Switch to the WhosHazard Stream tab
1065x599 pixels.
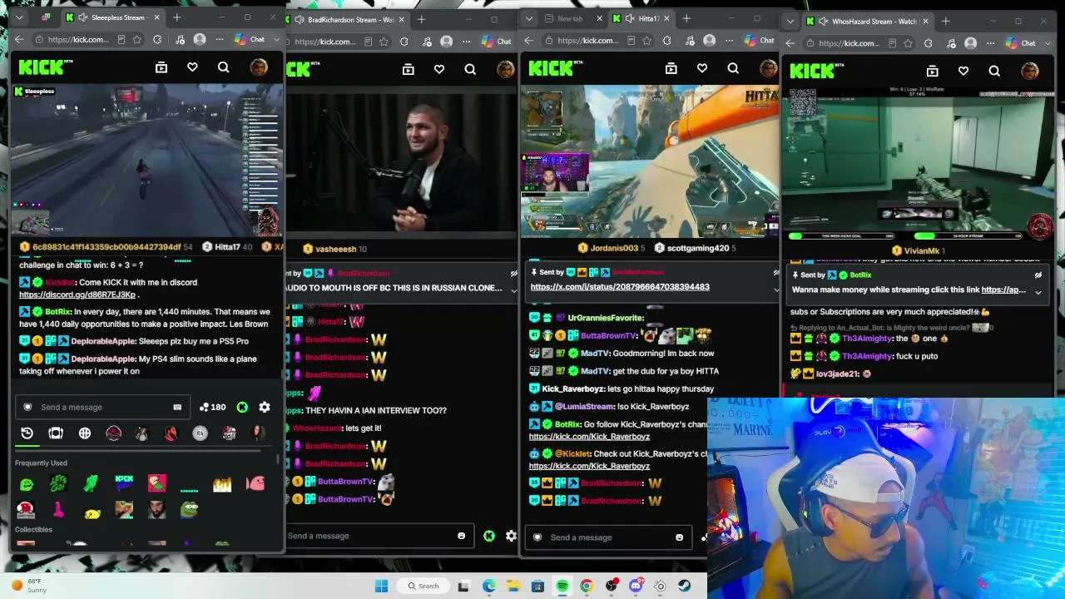coord(868,21)
